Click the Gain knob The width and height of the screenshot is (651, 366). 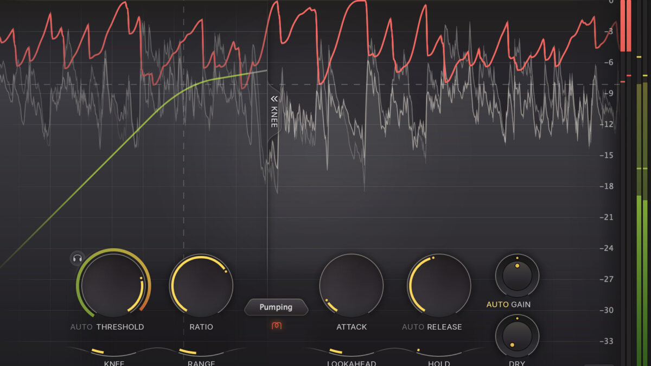[x=517, y=275]
